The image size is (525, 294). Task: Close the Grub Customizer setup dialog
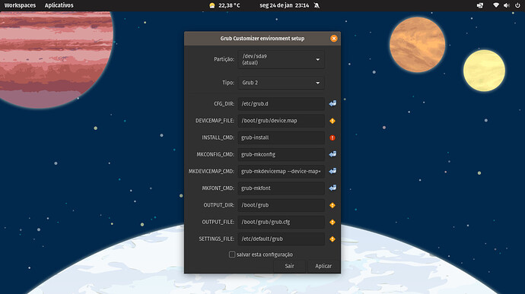click(x=334, y=39)
